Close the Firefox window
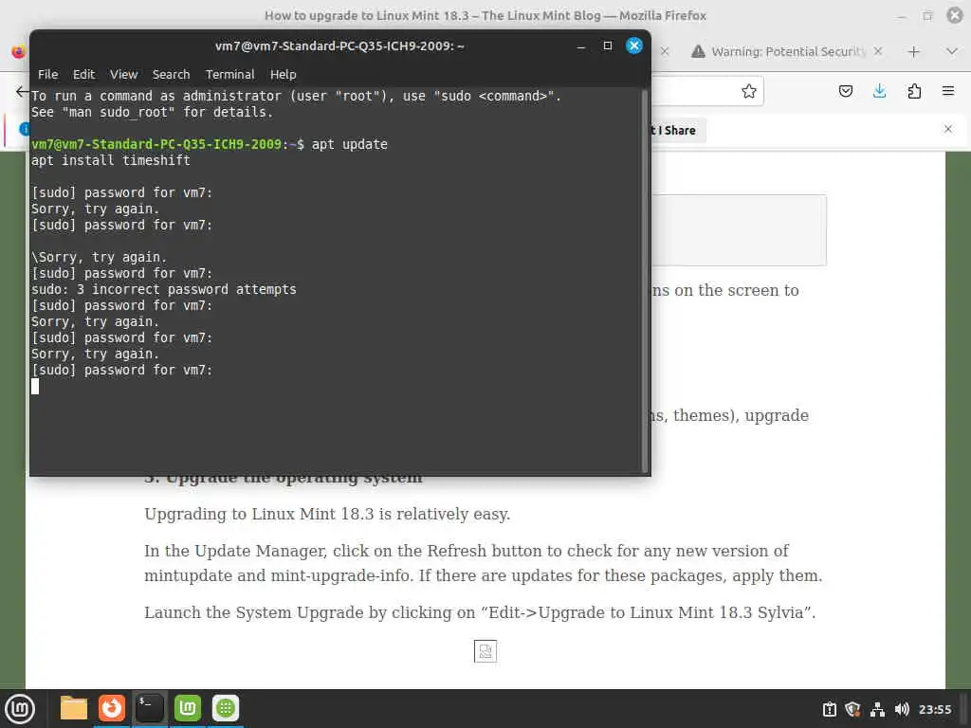Screen dimensions: 971x728 click(x=955, y=15)
